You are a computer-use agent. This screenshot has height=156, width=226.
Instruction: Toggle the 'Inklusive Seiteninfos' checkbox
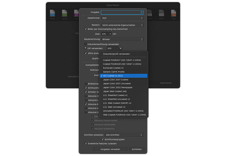[x=92, y=128]
